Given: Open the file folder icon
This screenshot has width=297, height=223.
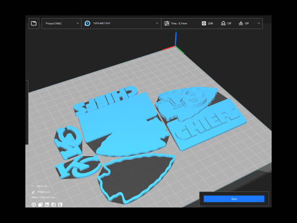Looking at the screenshot, I should (x=34, y=24).
